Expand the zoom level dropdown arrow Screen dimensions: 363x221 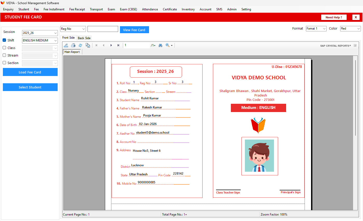[x=172, y=46]
